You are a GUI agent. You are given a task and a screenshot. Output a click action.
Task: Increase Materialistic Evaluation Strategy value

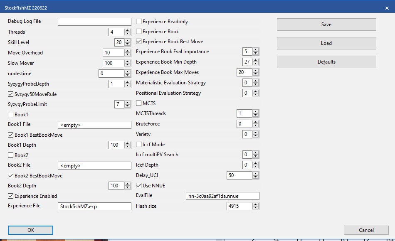(255, 81)
